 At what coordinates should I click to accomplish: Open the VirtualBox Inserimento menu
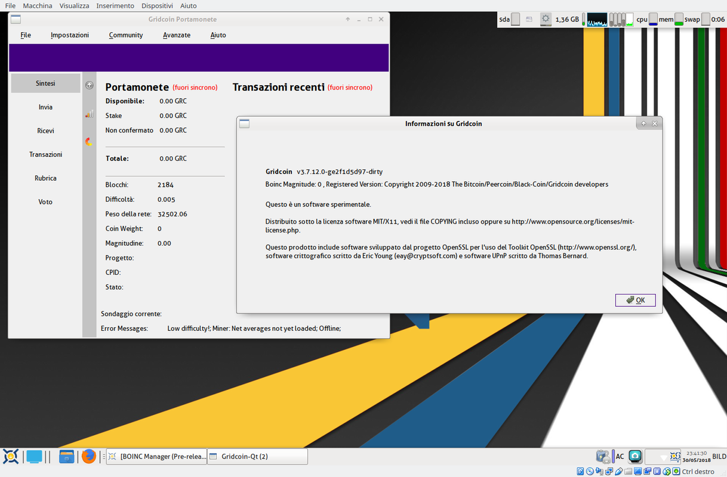coord(115,5)
